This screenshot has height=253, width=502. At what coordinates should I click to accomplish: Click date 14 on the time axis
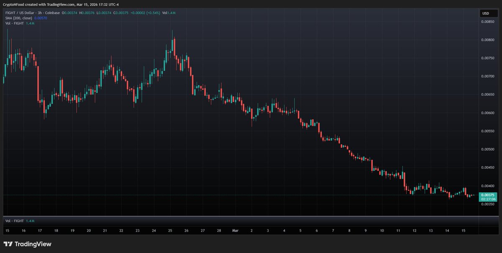447,230
